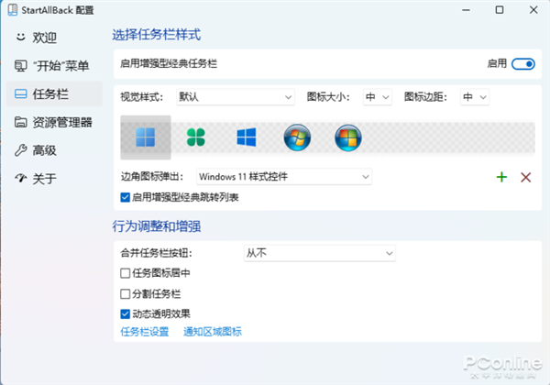
Task: Open the 边角图标弹出 style dropdown
Action: 283,176
